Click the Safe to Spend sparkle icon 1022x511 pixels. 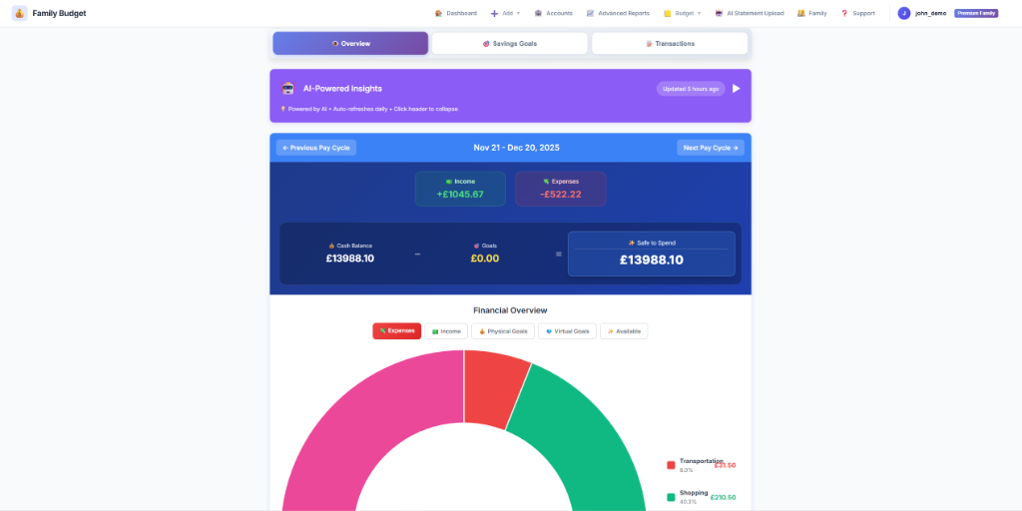click(x=631, y=243)
